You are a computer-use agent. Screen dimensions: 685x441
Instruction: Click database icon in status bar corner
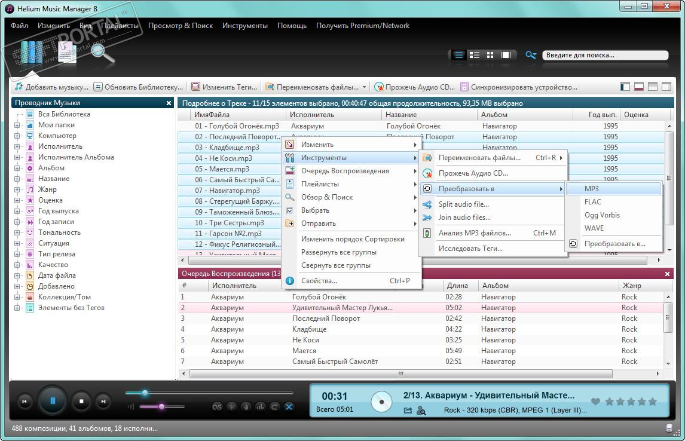pyautogui.click(x=669, y=428)
